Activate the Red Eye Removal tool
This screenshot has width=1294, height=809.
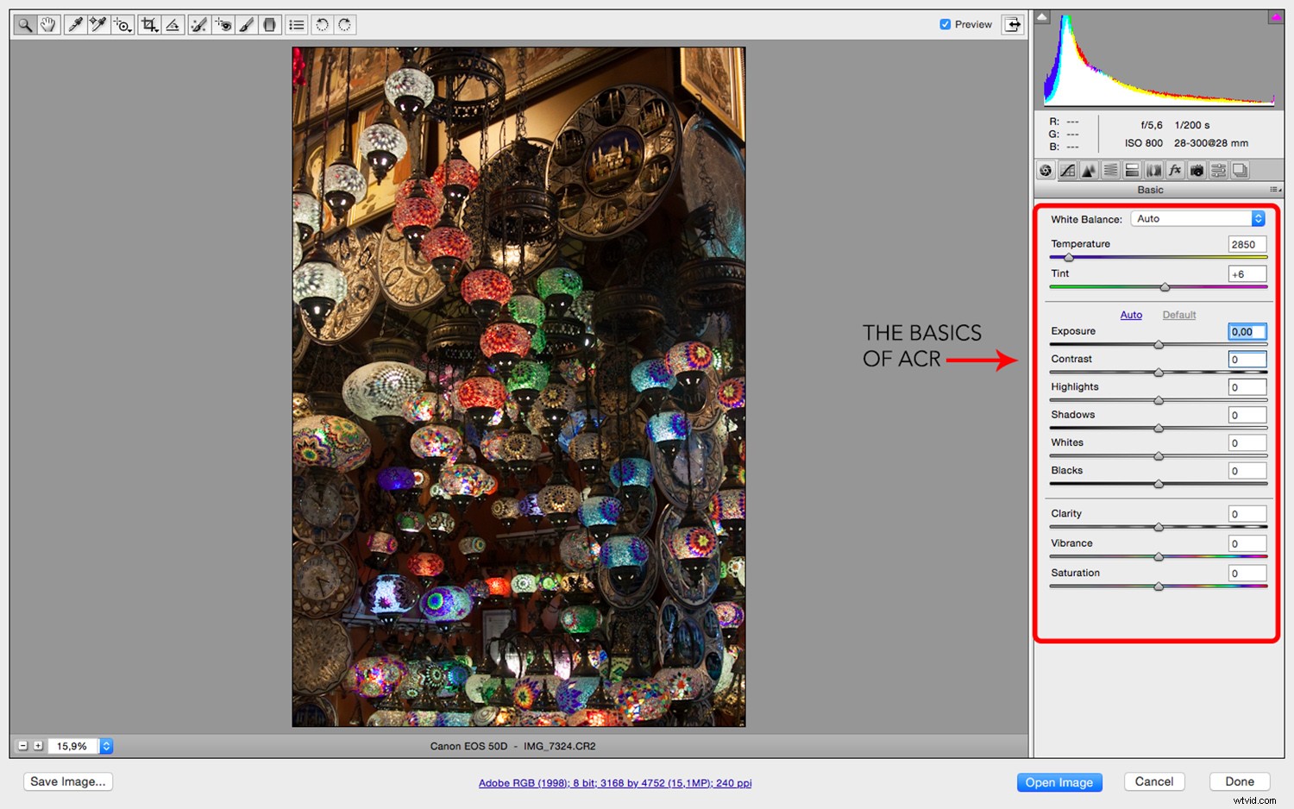[x=223, y=24]
